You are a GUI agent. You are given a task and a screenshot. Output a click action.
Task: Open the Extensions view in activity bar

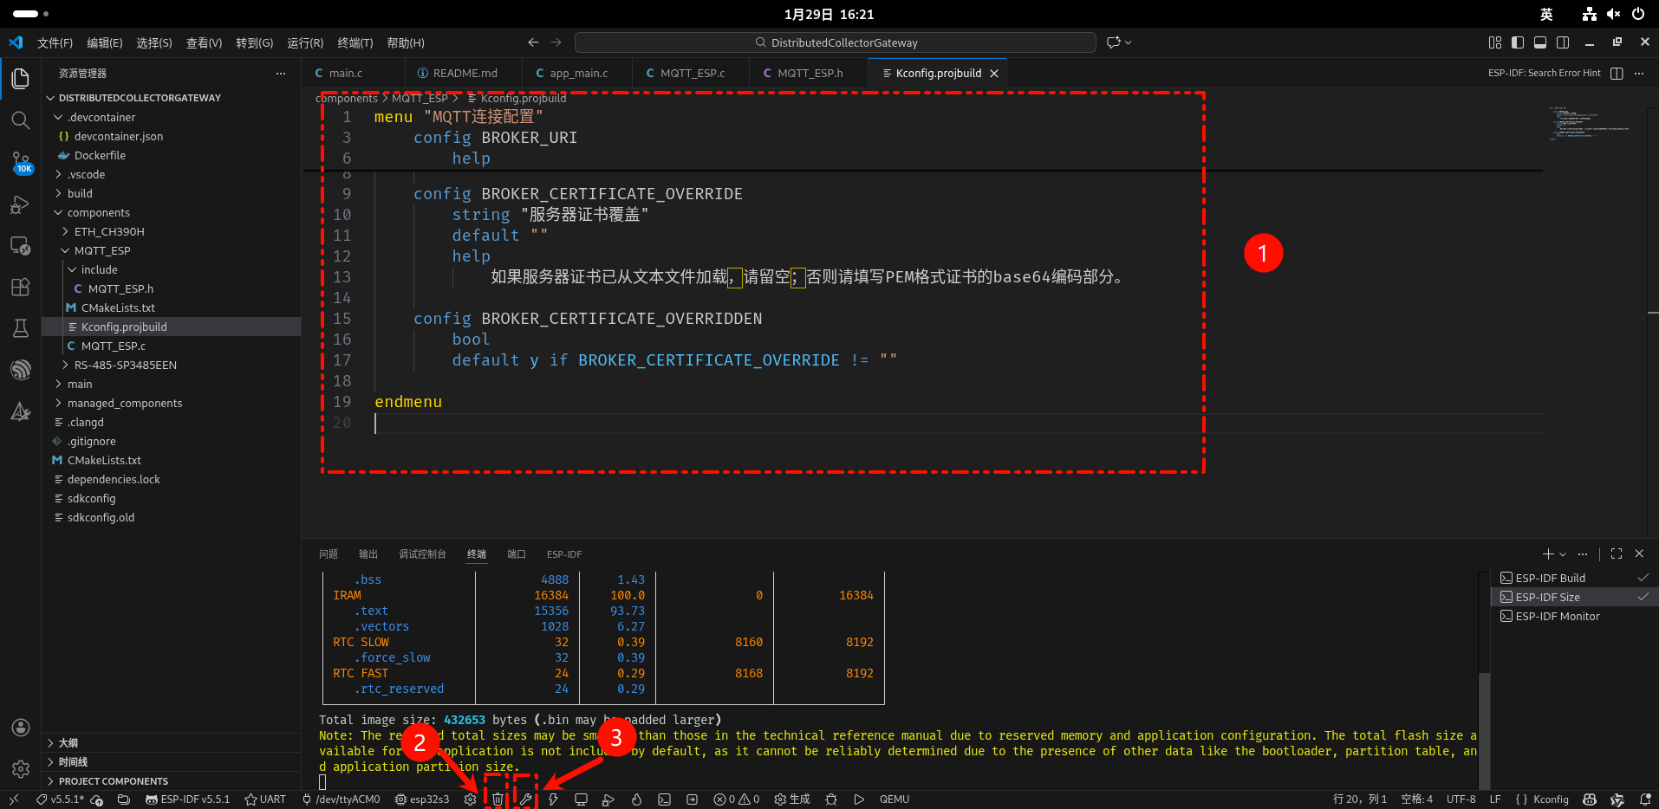[x=21, y=287]
